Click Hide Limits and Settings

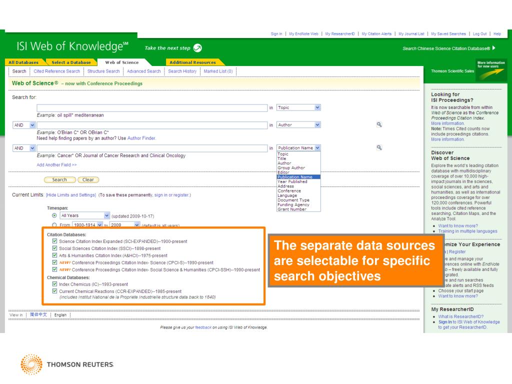[71, 195]
